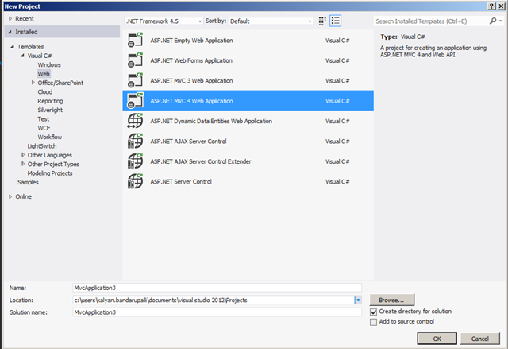Click the project Name input field
Image resolution: width=508 pixels, height=349 pixels.
click(x=217, y=288)
